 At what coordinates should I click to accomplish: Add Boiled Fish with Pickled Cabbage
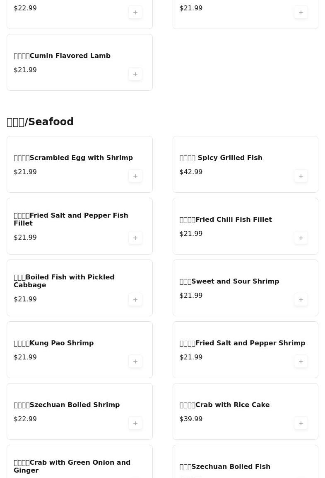point(135,300)
